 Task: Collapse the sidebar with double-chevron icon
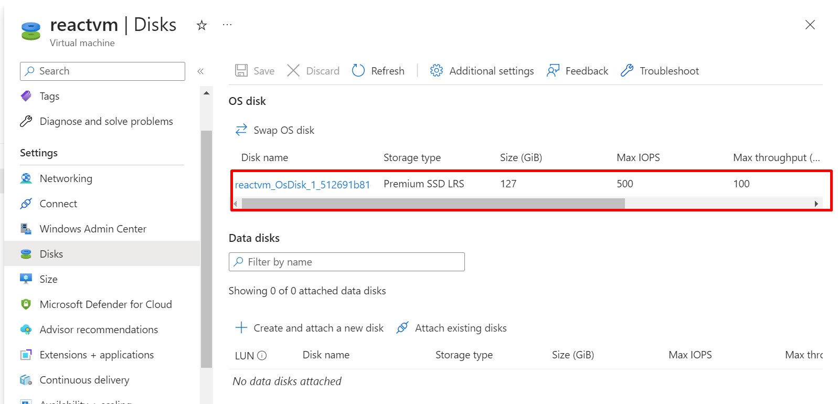click(200, 71)
